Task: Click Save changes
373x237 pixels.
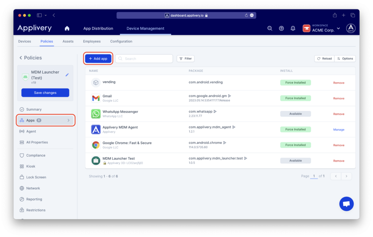Action: (45, 93)
